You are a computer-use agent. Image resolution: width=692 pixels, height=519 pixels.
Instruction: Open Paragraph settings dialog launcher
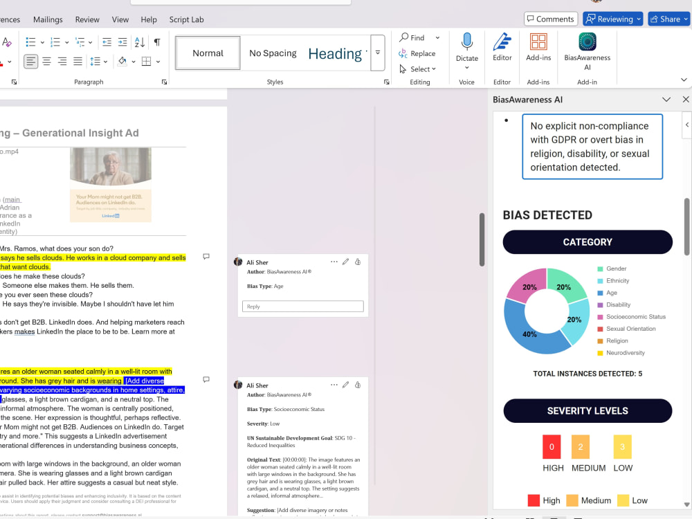click(164, 82)
